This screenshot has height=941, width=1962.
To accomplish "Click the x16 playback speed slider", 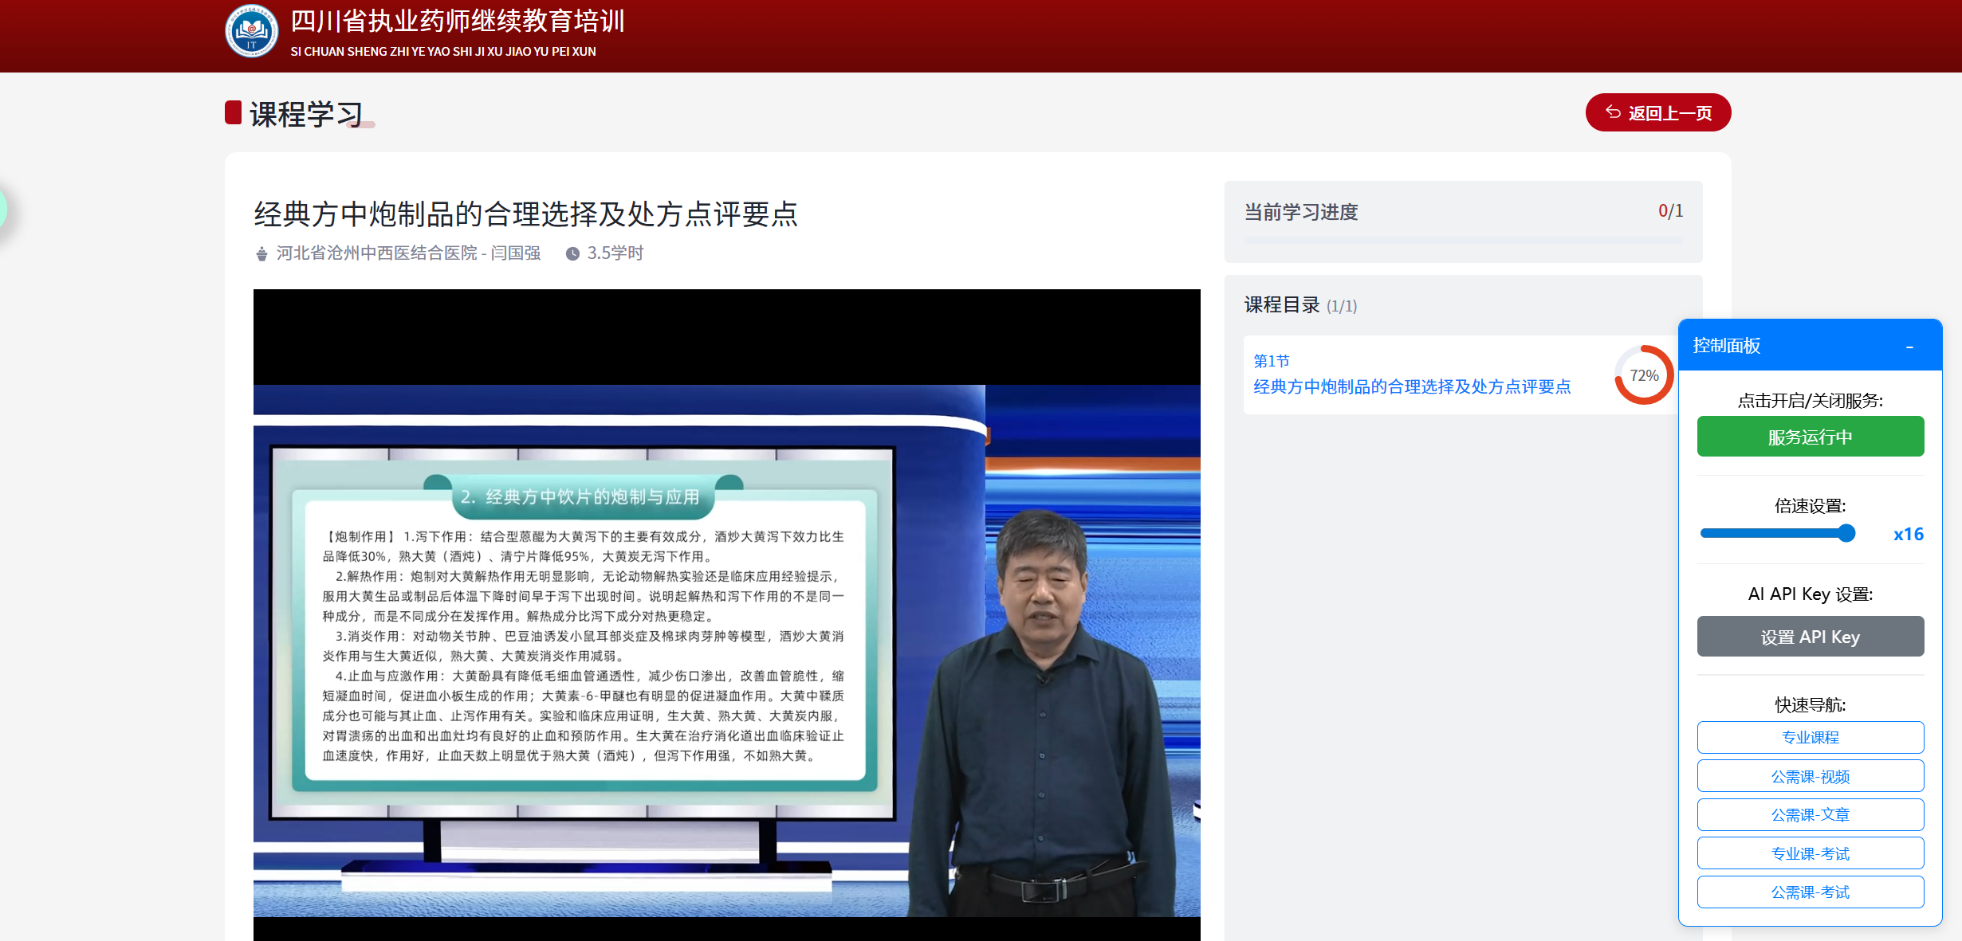I will point(1778,533).
